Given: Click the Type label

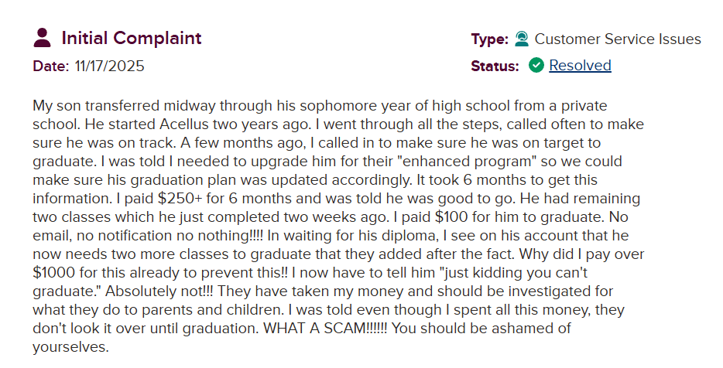Looking at the screenshot, I should (x=489, y=39).
